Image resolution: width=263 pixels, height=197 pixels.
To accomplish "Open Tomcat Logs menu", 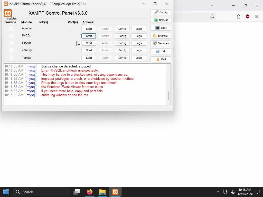I will point(138,58).
